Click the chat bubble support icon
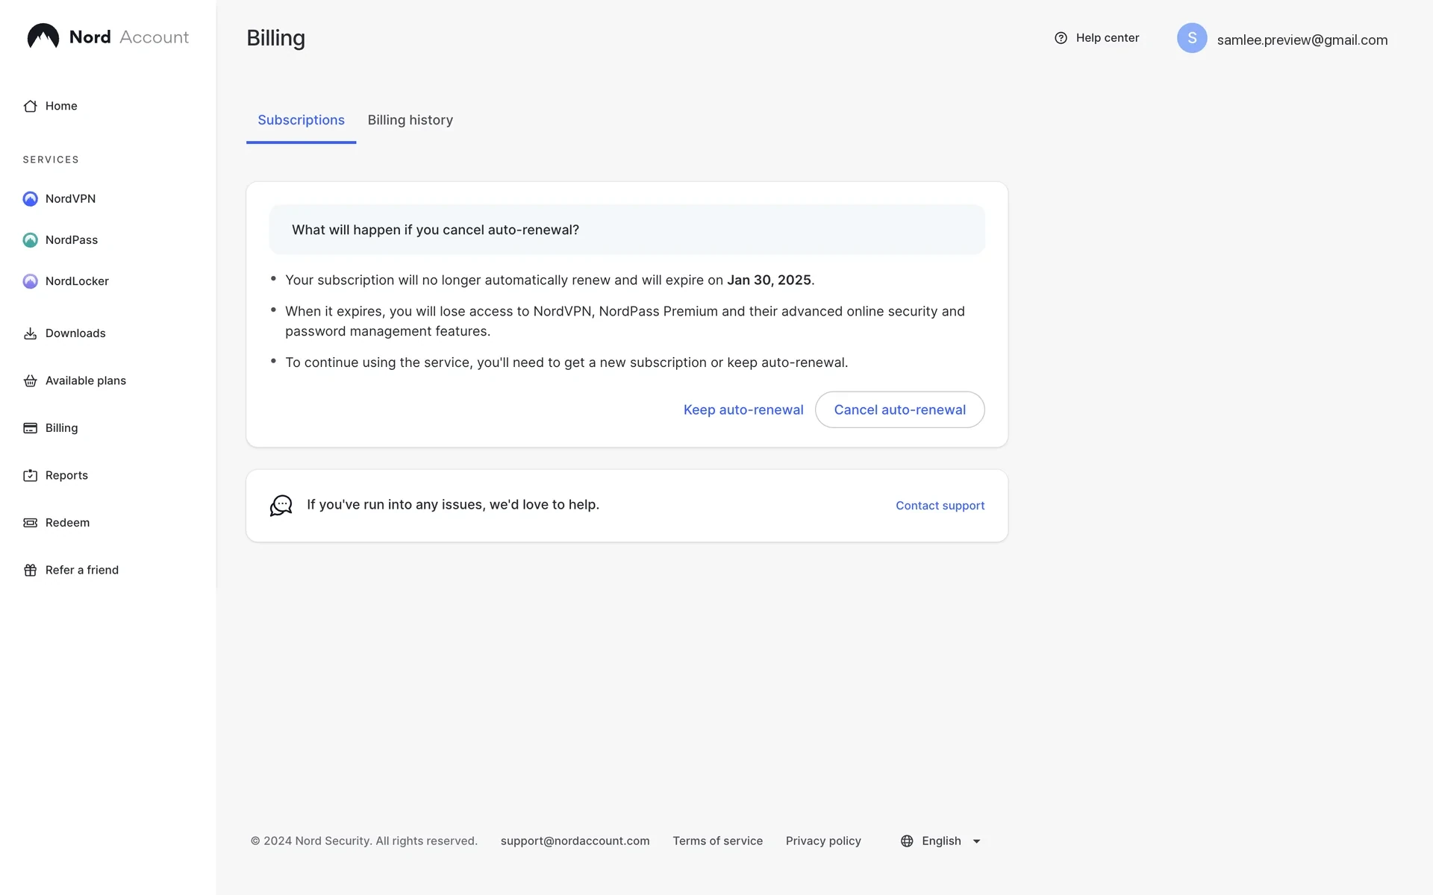1433x895 pixels. click(281, 506)
